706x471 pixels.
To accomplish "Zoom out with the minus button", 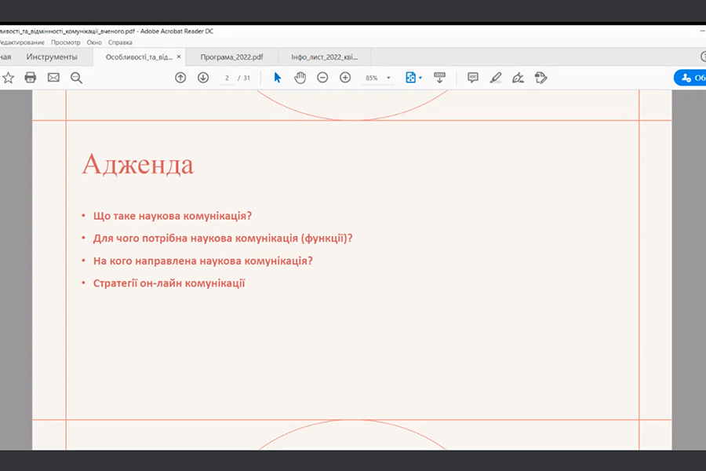I will (x=322, y=78).
